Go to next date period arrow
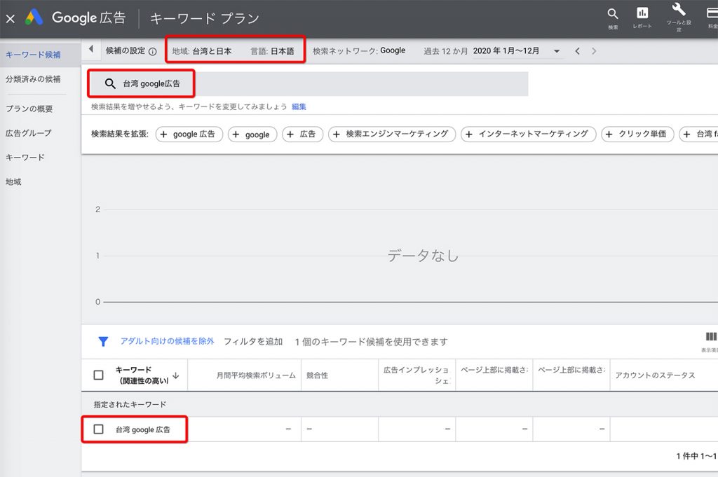718x477 pixels. (594, 51)
